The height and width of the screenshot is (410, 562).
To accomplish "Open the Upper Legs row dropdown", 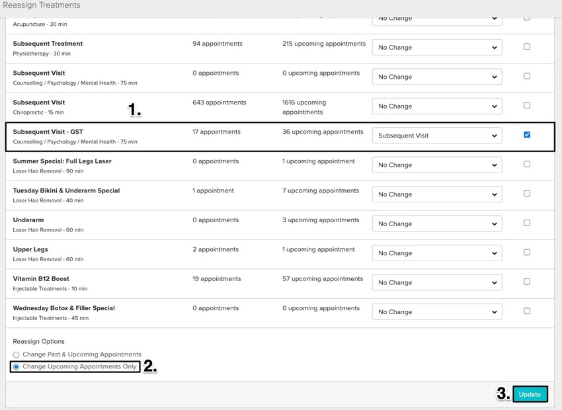I will pos(437,253).
